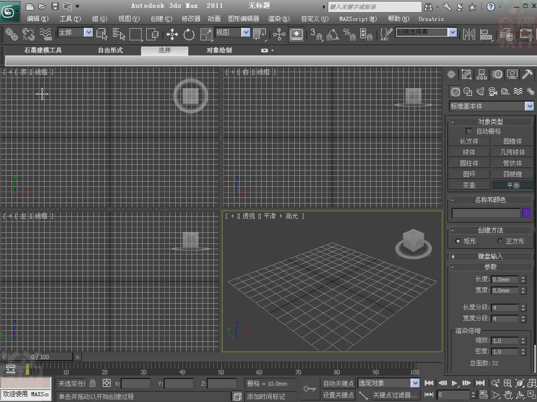Toggle the Percent Snap button
This screenshot has height=402, width=537.
click(349, 34)
